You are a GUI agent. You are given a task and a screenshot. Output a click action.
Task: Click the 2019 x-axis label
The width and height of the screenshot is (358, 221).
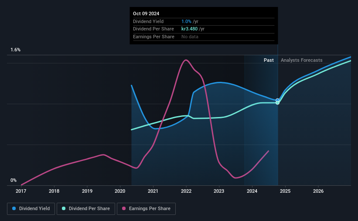[x=87, y=191]
